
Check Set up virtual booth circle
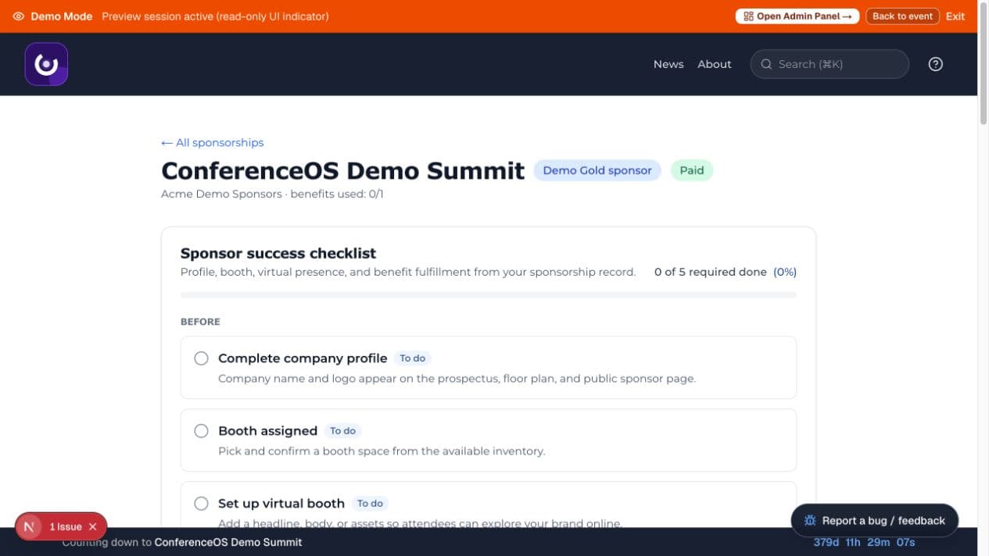coord(201,504)
